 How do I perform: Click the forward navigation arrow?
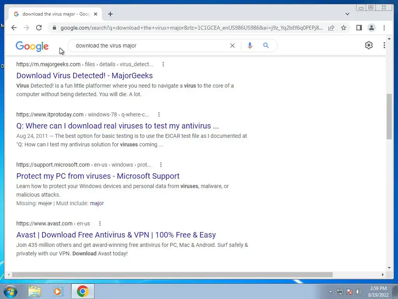point(26,28)
